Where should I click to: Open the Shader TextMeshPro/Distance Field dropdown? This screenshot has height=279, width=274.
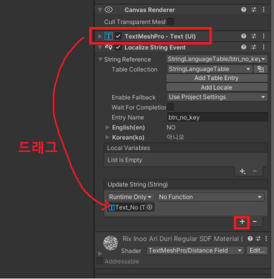coord(195,250)
